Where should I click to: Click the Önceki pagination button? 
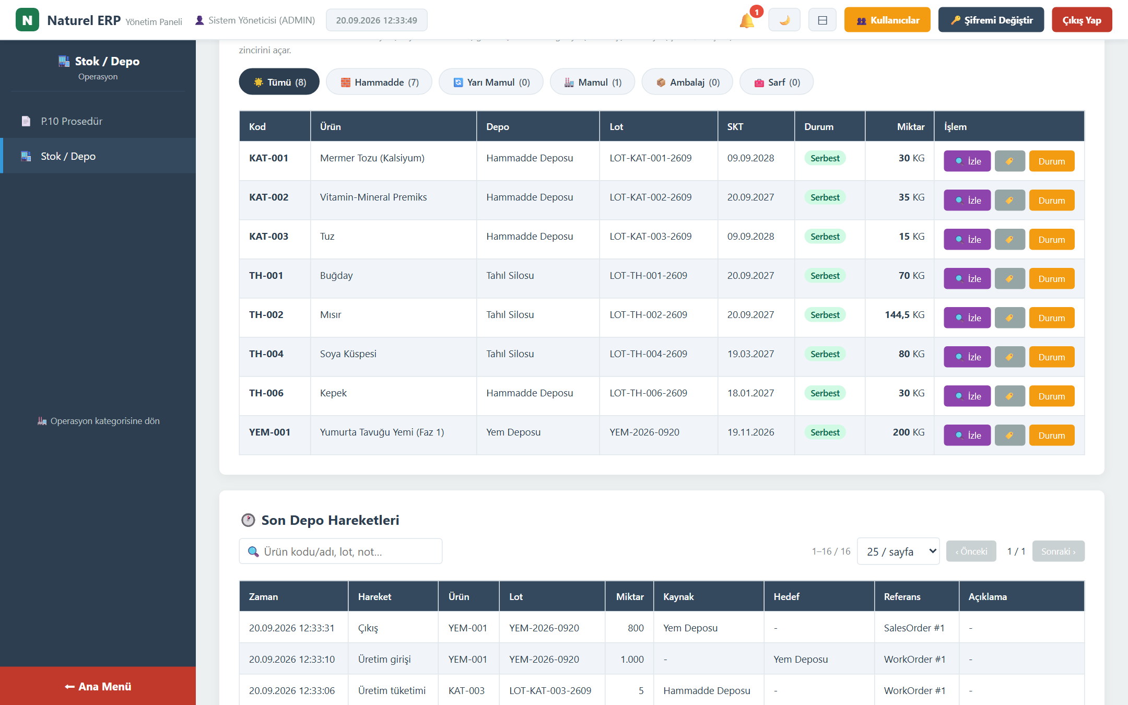coord(971,551)
